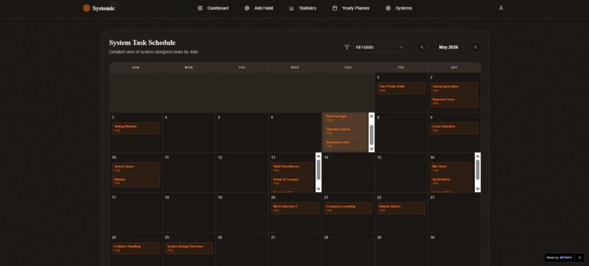The height and width of the screenshot is (266, 589).
Task: Open the Dijkstra task
Action: coord(136,181)
